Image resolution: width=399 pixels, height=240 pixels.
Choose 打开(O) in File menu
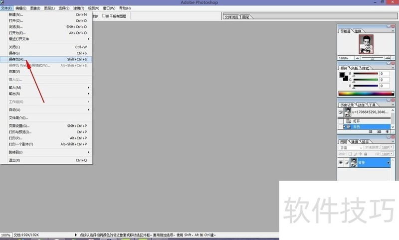[46, 20]
